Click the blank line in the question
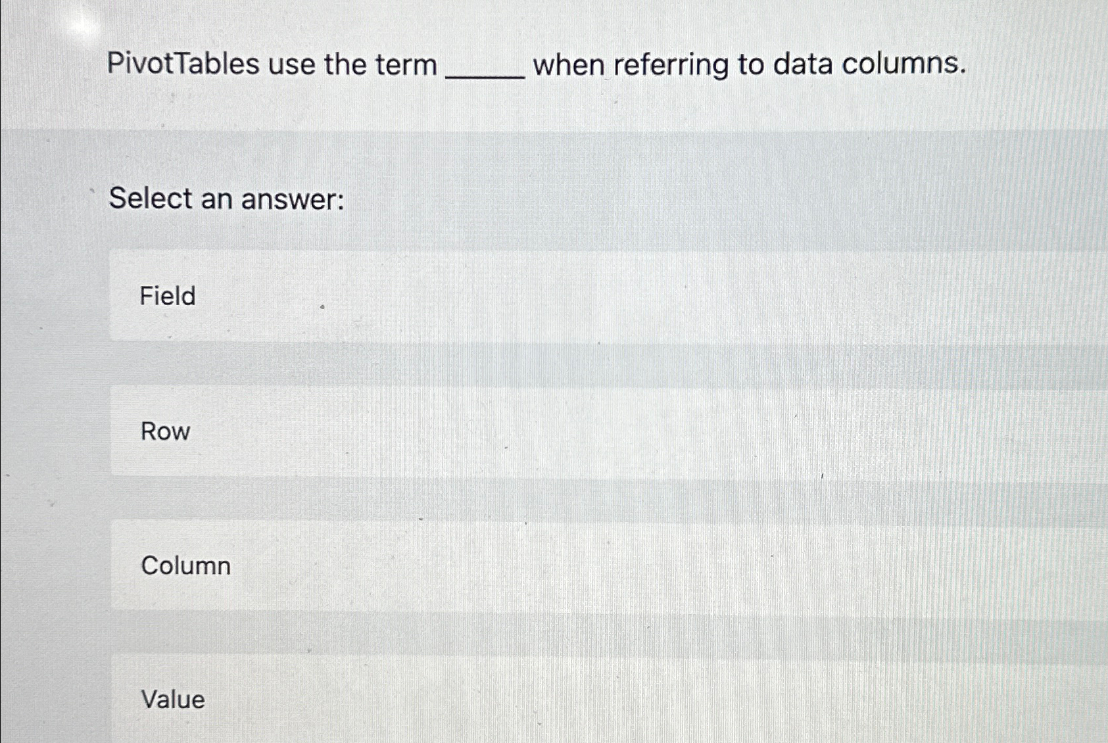The height and width of the screenshot is (743, 1108). (483, 69)
